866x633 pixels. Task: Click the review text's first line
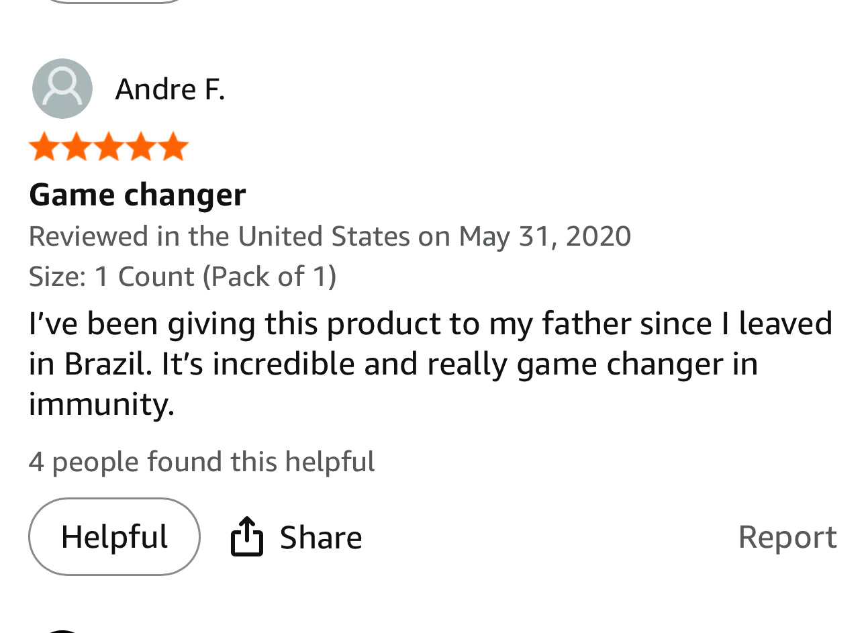coord(430,323)
